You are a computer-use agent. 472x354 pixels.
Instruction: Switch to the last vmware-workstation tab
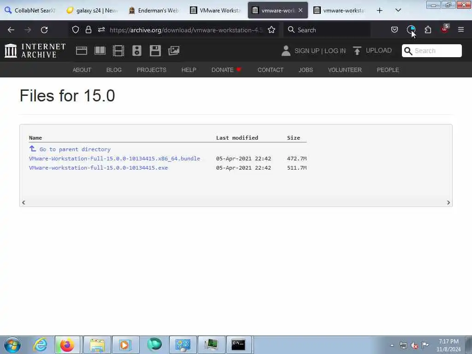click(340, 11)
